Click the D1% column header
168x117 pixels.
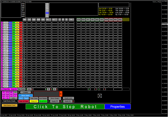pyautogui.click(x=79, y=20)
